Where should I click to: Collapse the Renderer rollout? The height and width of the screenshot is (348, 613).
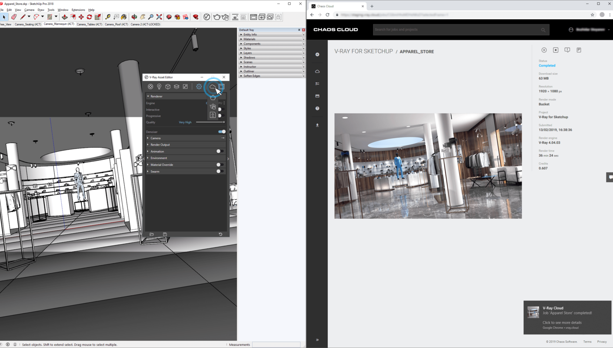186,96
